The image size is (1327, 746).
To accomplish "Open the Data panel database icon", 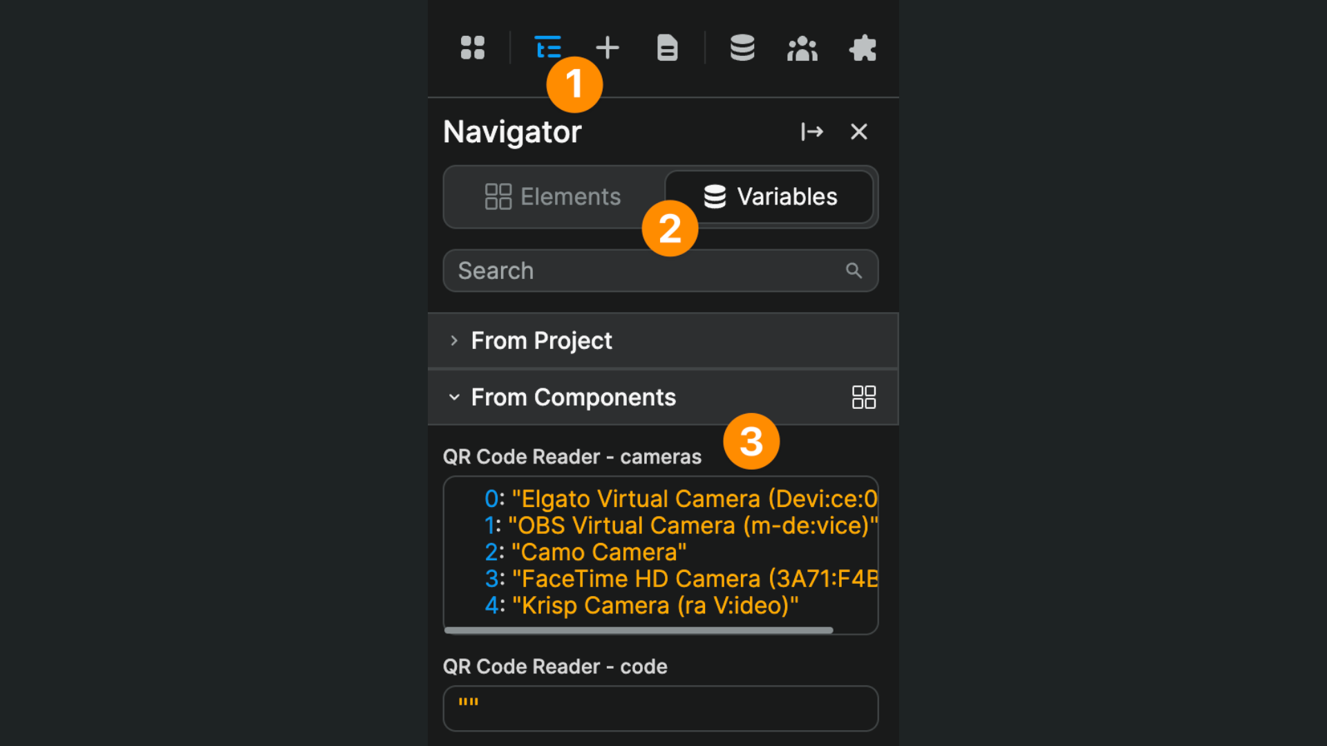I will point(742,48).
